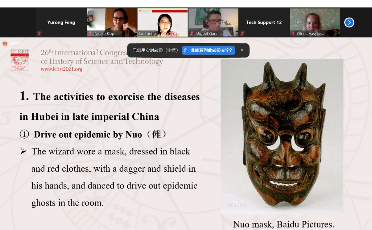Click the muted mic icon on Yurong Feng
Viewport: 372px width, 230px height.
[x=39, y=33]
